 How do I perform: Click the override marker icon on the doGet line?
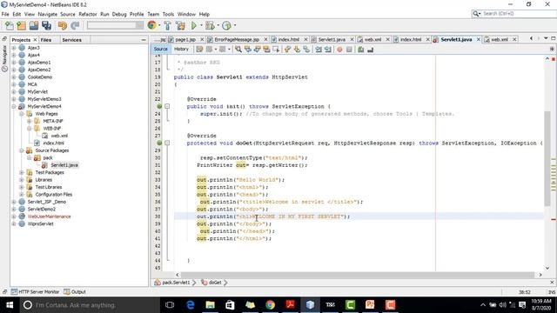pyautogui.click(x=159, y=143)
